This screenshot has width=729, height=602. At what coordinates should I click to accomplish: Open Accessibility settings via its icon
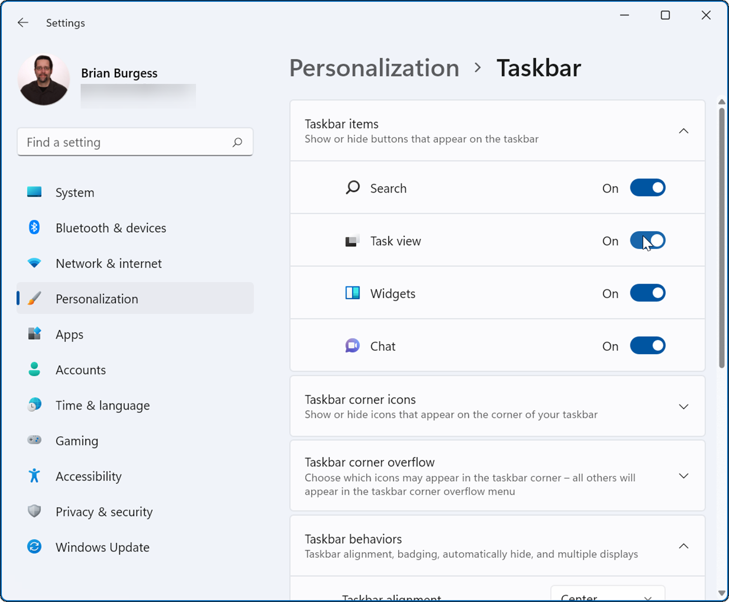34,476
